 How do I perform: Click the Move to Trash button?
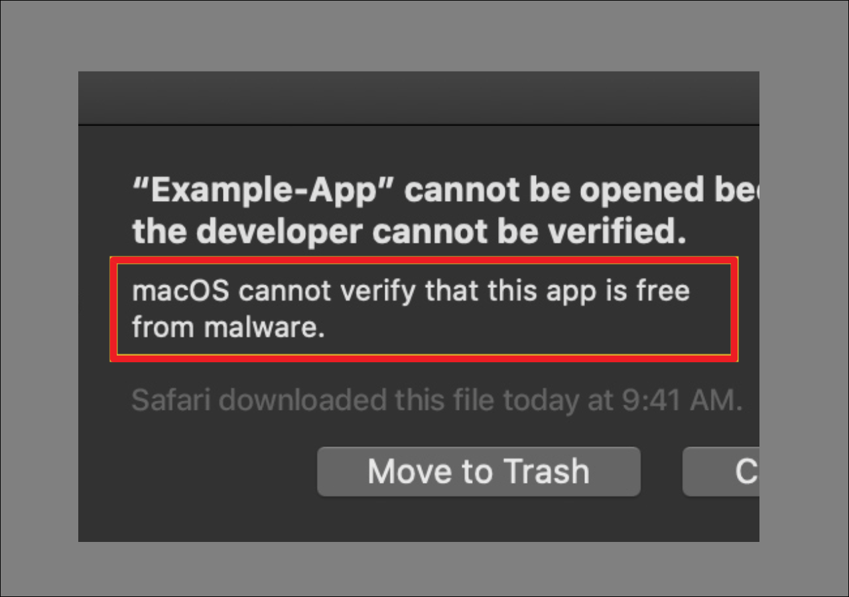click(478, 472)
